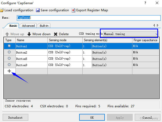162x122 pixels.
Task: Add a new widget with plus icon
Action: tap(9, 71)
